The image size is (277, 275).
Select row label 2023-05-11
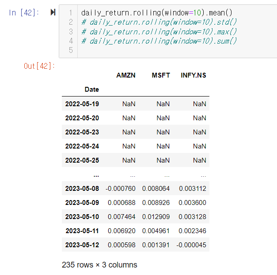[82, 231]
